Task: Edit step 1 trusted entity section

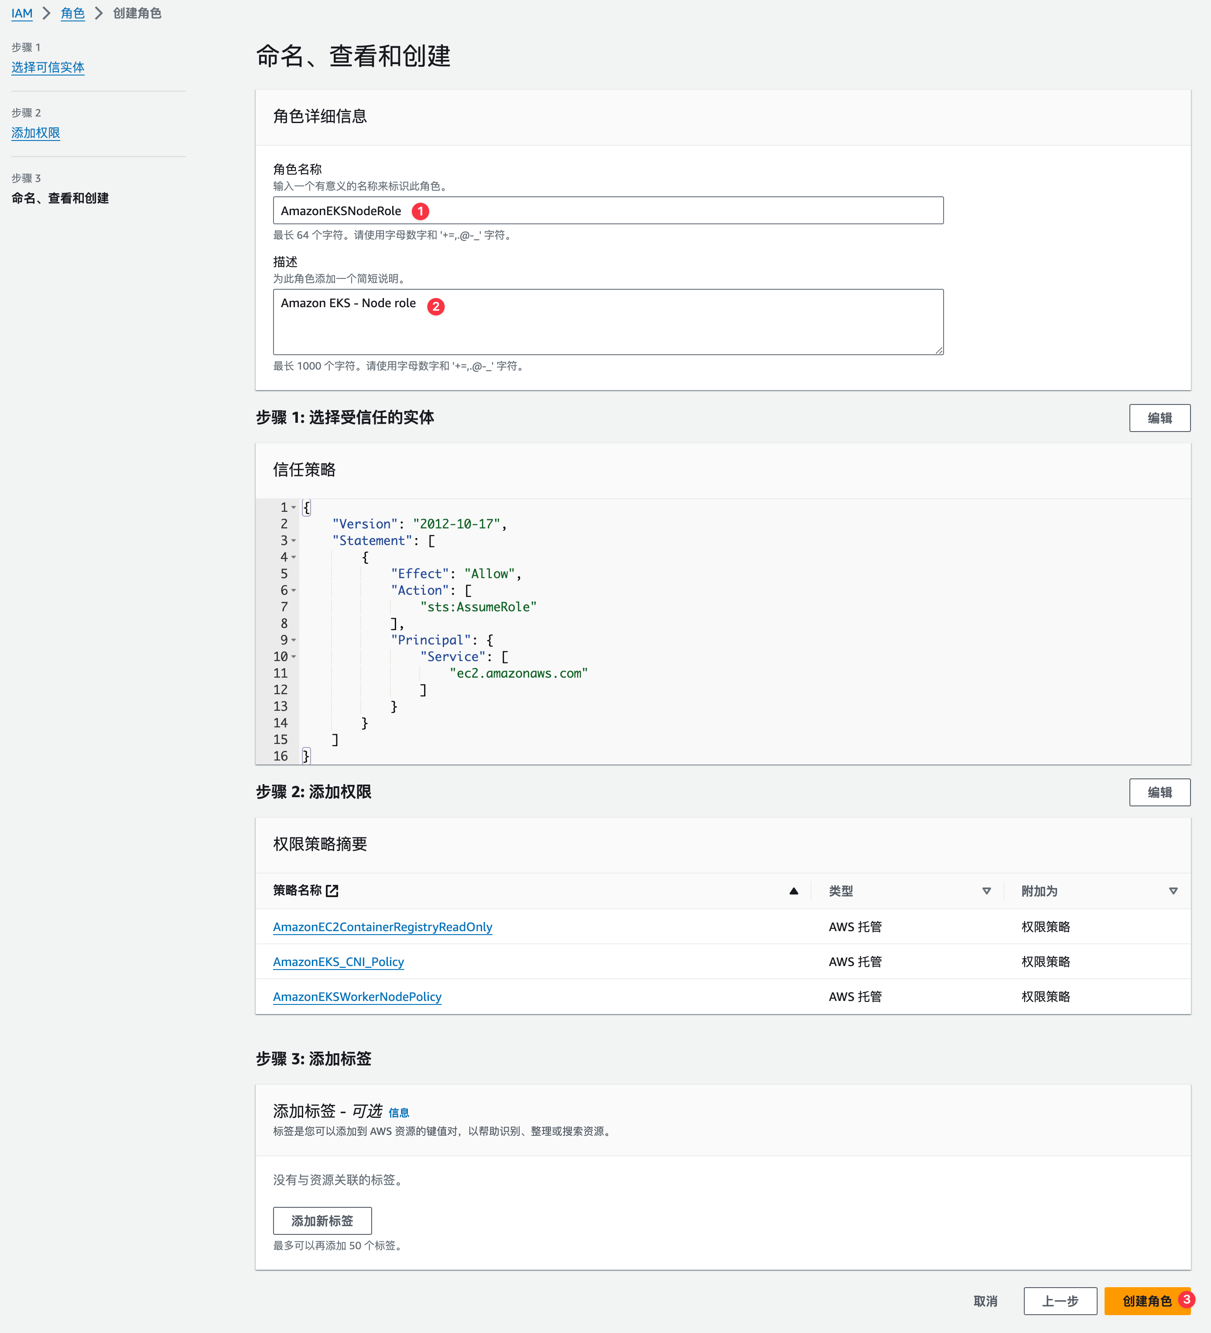Action: (x=1160, y=418)
